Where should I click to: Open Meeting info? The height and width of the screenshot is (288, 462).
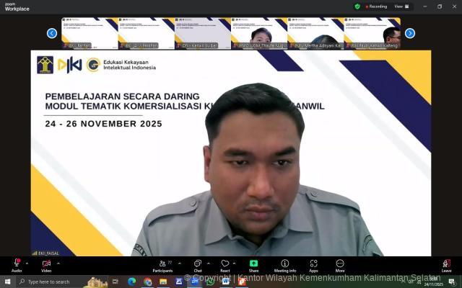[x=284, y=264]
